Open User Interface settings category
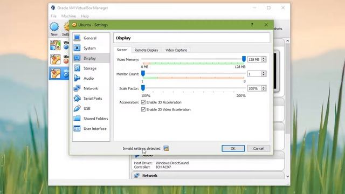Viewport: 345px width, 194px height. 91,129
